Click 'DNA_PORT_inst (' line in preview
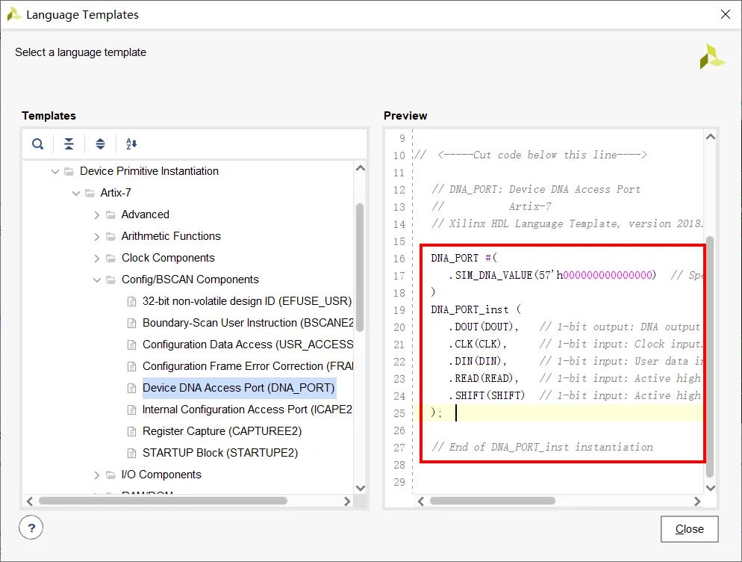742x562 pixels. click(x=476, y=310)
